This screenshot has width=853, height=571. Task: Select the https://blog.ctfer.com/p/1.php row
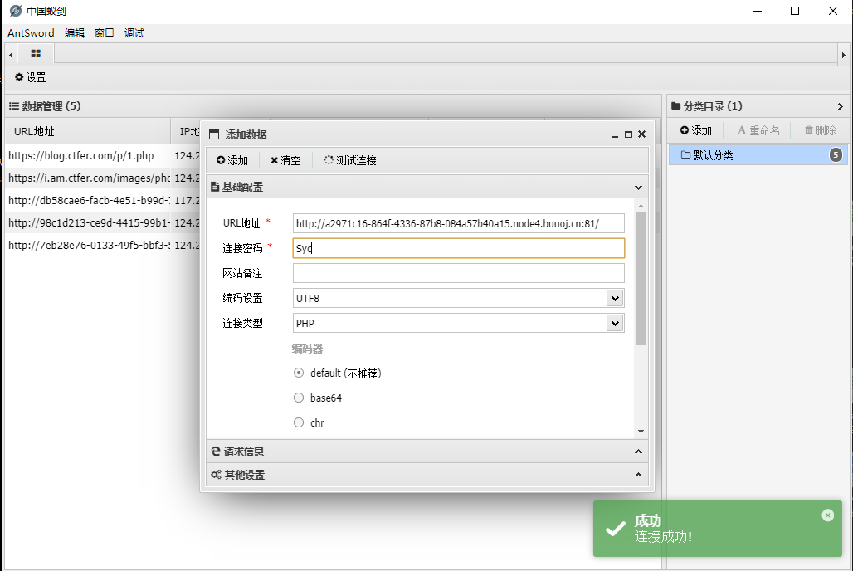coord(102,156)
